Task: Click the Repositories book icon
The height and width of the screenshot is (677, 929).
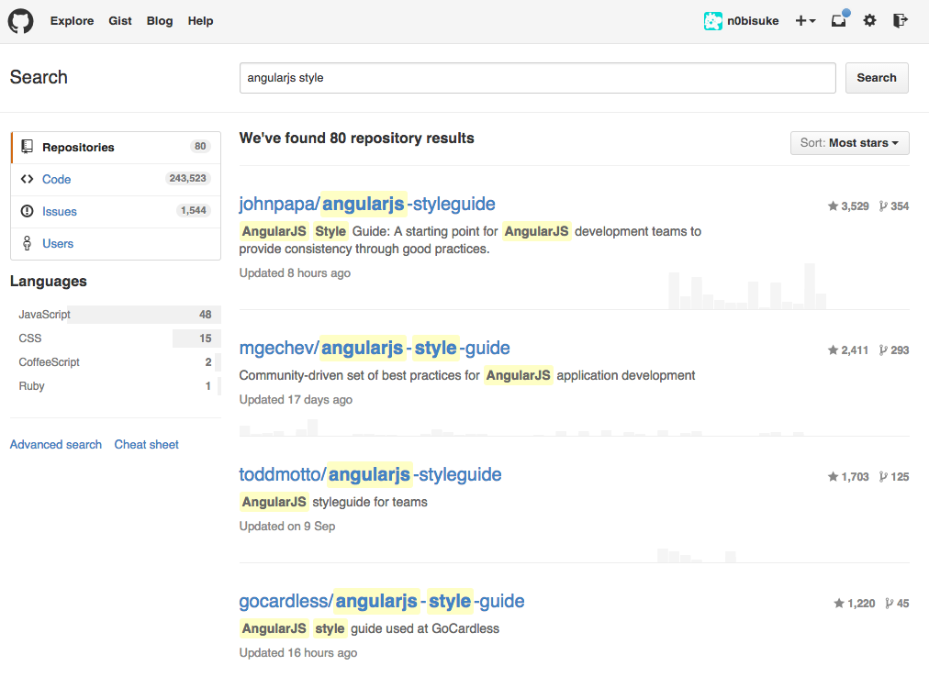Action: point(28,146)
